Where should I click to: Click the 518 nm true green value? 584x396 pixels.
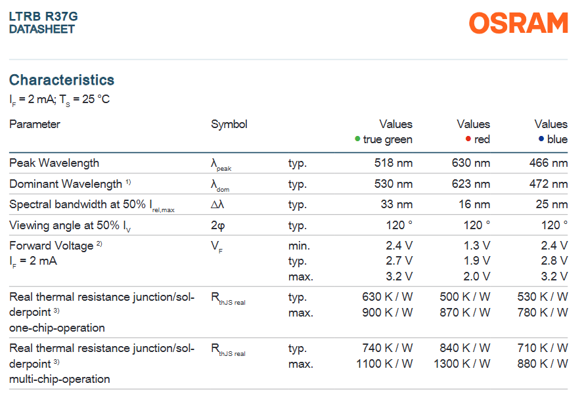(x=393, y=163)
